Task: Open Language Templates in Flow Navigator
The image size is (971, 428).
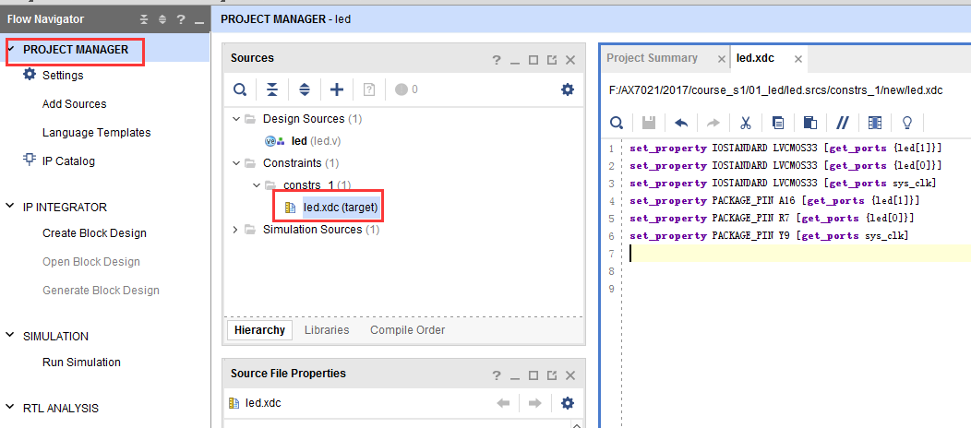Action: [97, 132]
